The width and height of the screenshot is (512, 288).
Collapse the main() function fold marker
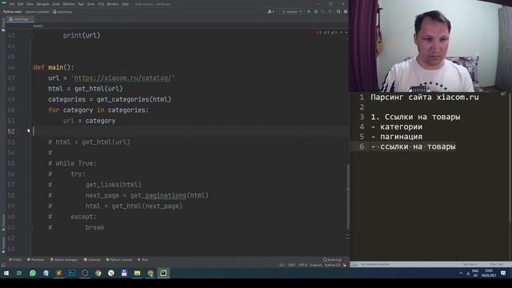[30, 67]
